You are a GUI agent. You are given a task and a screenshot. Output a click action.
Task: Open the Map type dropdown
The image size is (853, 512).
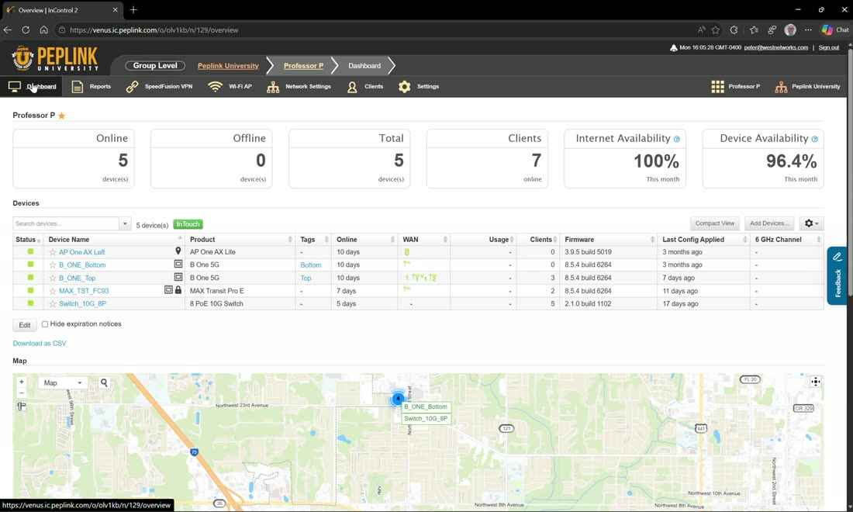click(x=63, y=383)
